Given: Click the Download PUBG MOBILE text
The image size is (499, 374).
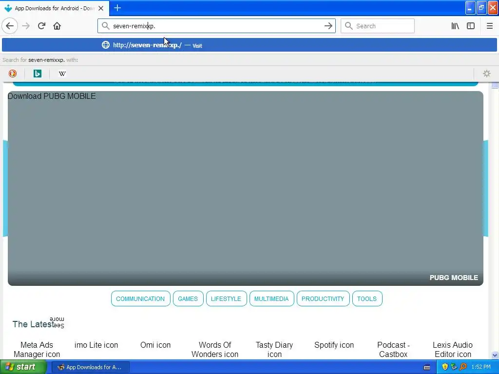Looking at the screenshot, I should (52, 96).
